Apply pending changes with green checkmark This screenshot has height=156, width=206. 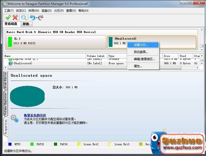coord(8,17)
